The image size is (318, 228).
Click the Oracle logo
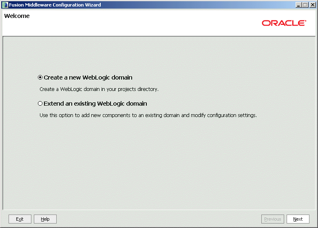(284, 23)
